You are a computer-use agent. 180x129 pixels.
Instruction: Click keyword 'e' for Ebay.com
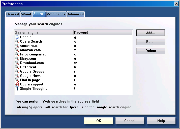[x=75, y=59]
